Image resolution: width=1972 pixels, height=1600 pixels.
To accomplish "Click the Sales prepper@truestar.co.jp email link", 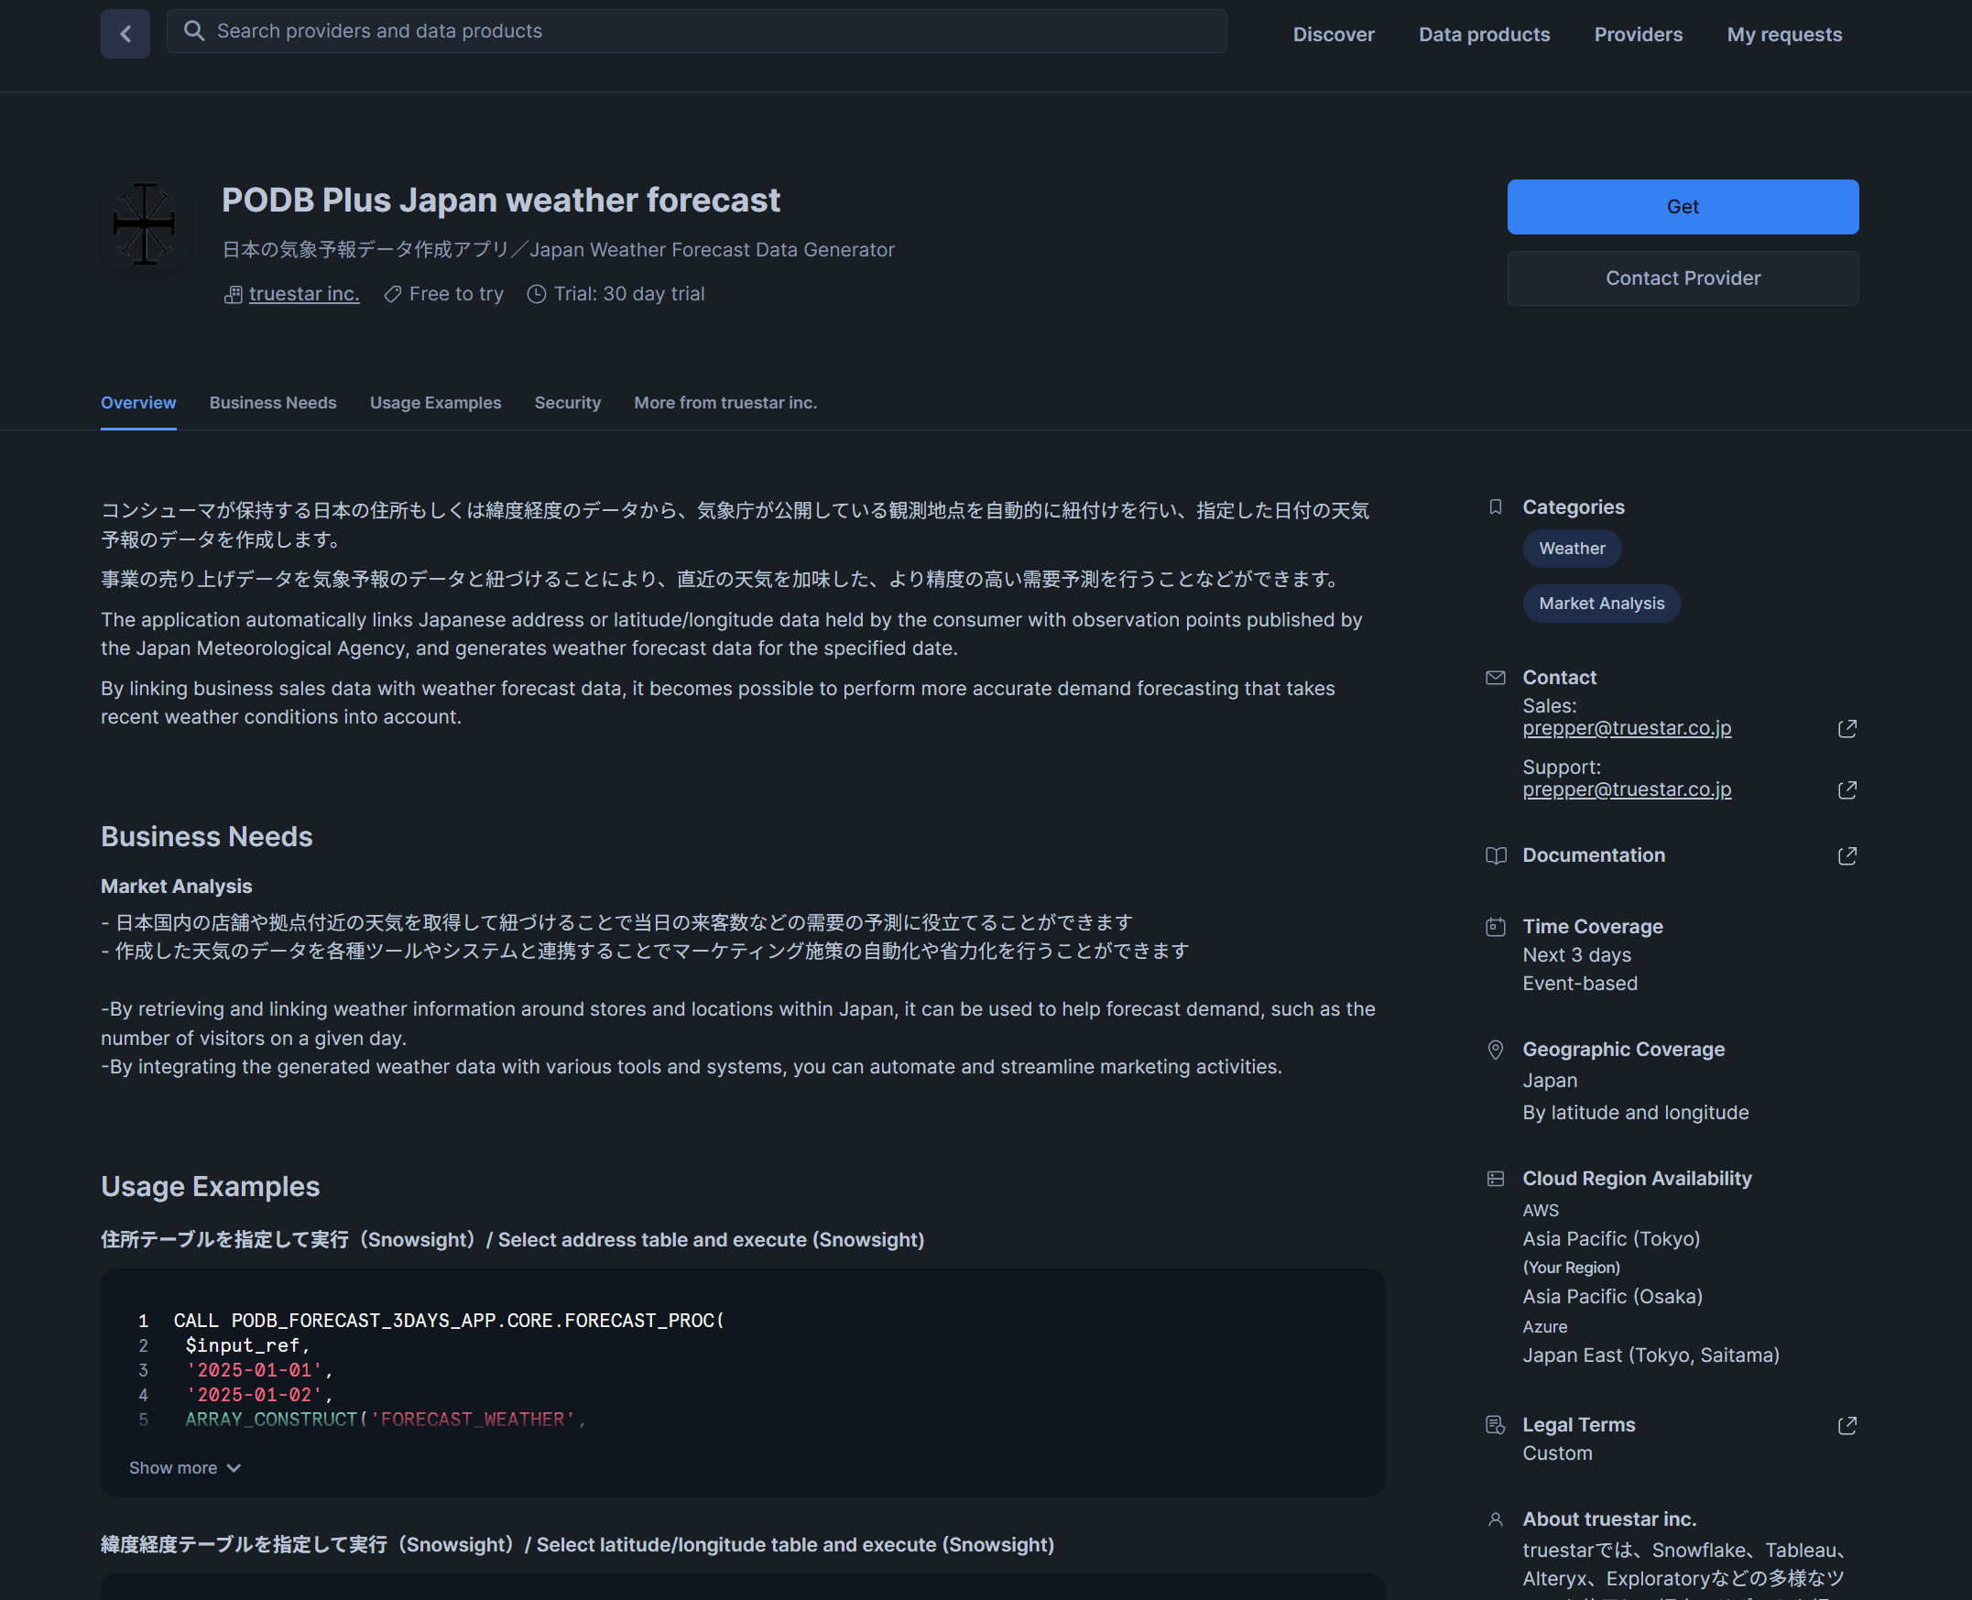I will (x=1627, y=728).
